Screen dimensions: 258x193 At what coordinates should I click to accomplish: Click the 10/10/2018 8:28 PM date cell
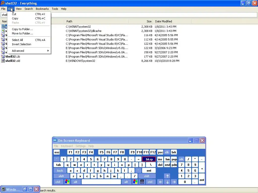[167, 61]
